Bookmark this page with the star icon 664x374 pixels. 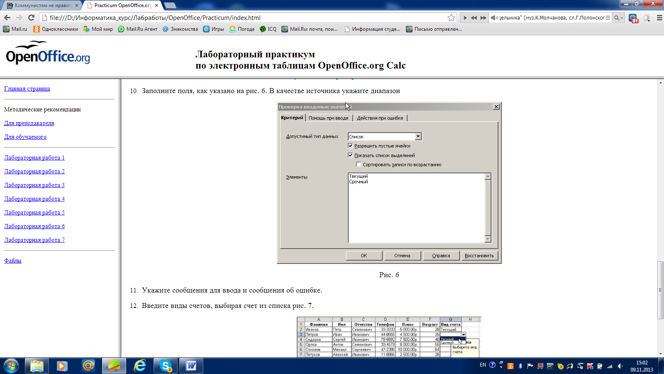451,17
